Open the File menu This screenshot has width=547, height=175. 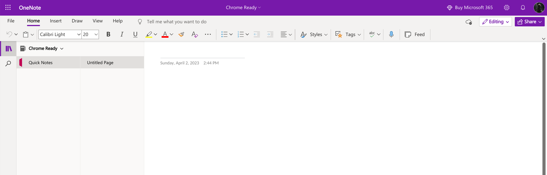(x=11, y=21)
